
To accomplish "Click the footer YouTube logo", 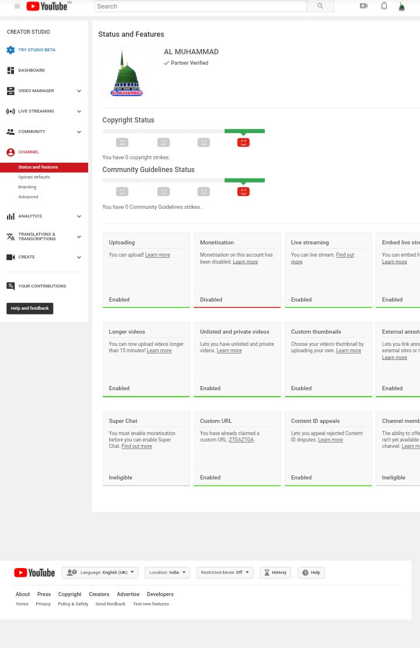I will tap(35, 573).
